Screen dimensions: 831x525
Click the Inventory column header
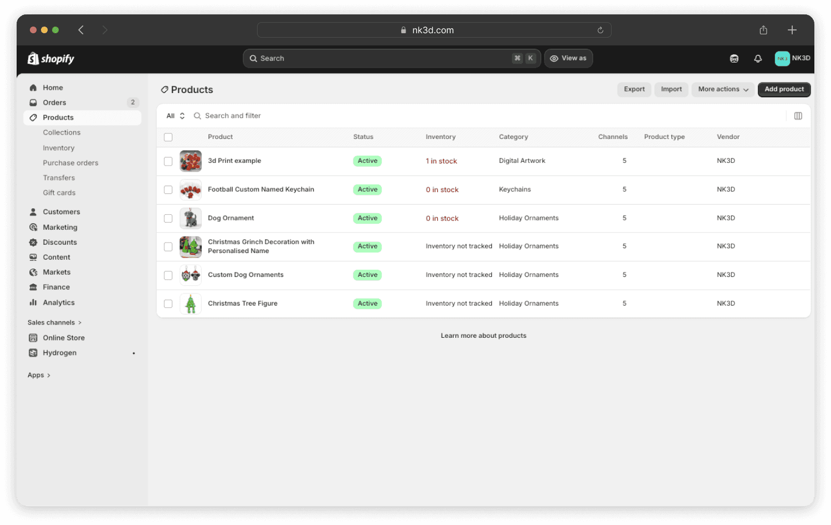(x=440, y=137)
